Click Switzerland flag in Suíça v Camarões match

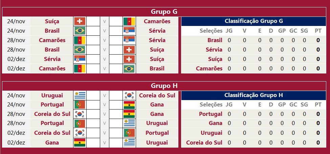(x=80, y=21)
